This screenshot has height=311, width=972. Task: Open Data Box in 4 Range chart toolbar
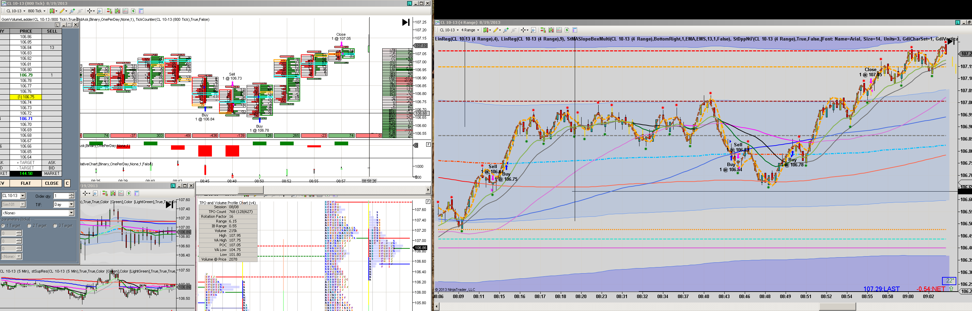click(551, 30)
